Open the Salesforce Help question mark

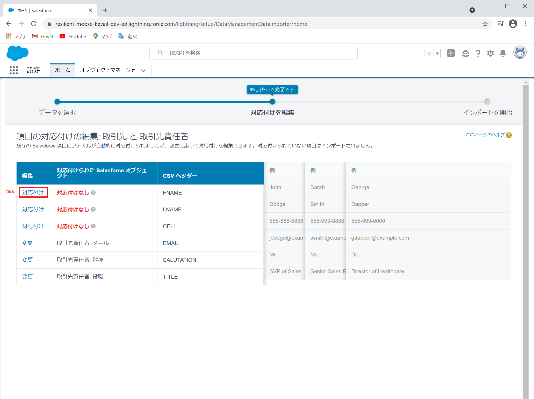pyautogui.click(x=478, y=53)
